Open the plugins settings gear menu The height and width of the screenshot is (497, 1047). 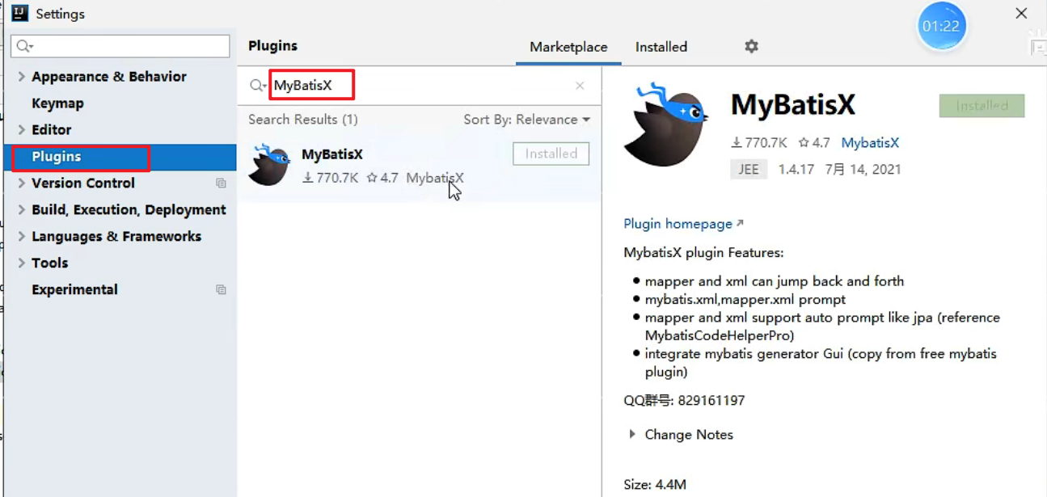pos(751,46)
